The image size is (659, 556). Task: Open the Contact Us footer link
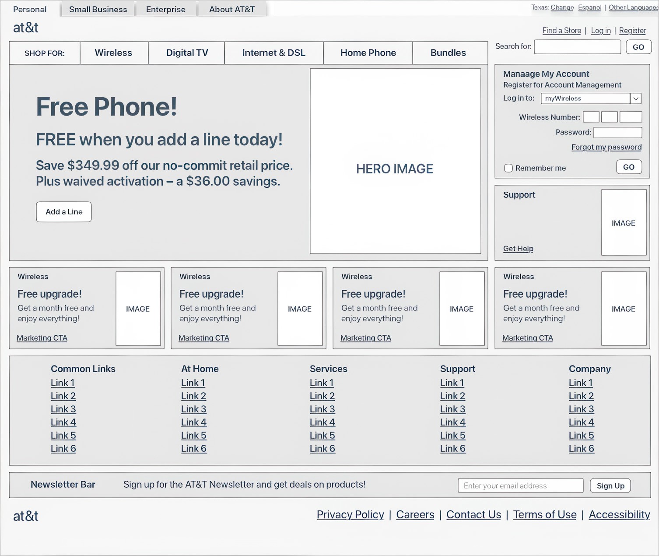[x=474, y=515]
